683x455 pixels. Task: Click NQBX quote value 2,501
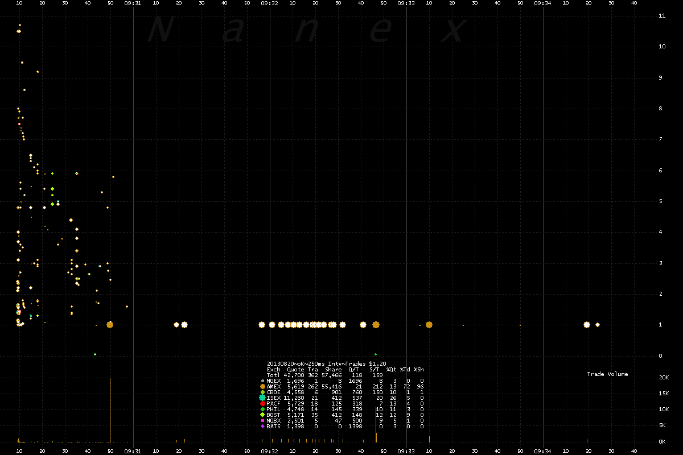[296, 420]
